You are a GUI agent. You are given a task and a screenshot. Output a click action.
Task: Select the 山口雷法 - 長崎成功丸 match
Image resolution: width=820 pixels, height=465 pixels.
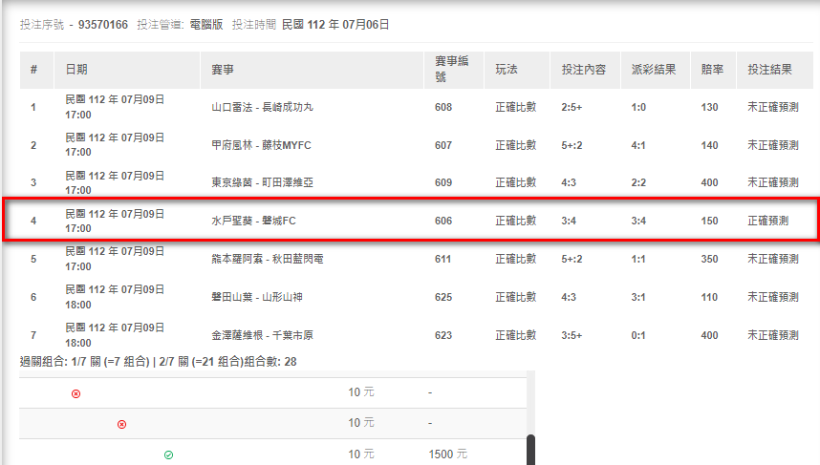point(261,107)
